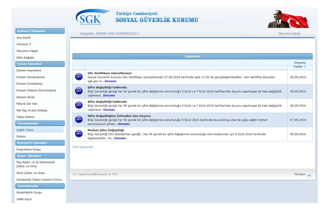326x212 pixels.
Task: Click the Şifre Değişikliğine İstinaden Son Duyuru title
Action: click(119, 116)
